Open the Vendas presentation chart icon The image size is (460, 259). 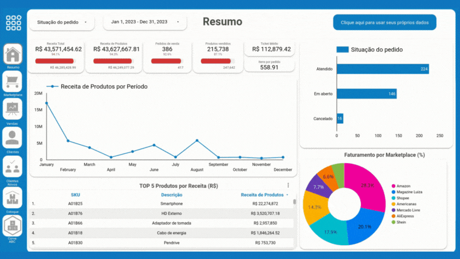click(13, 109)
